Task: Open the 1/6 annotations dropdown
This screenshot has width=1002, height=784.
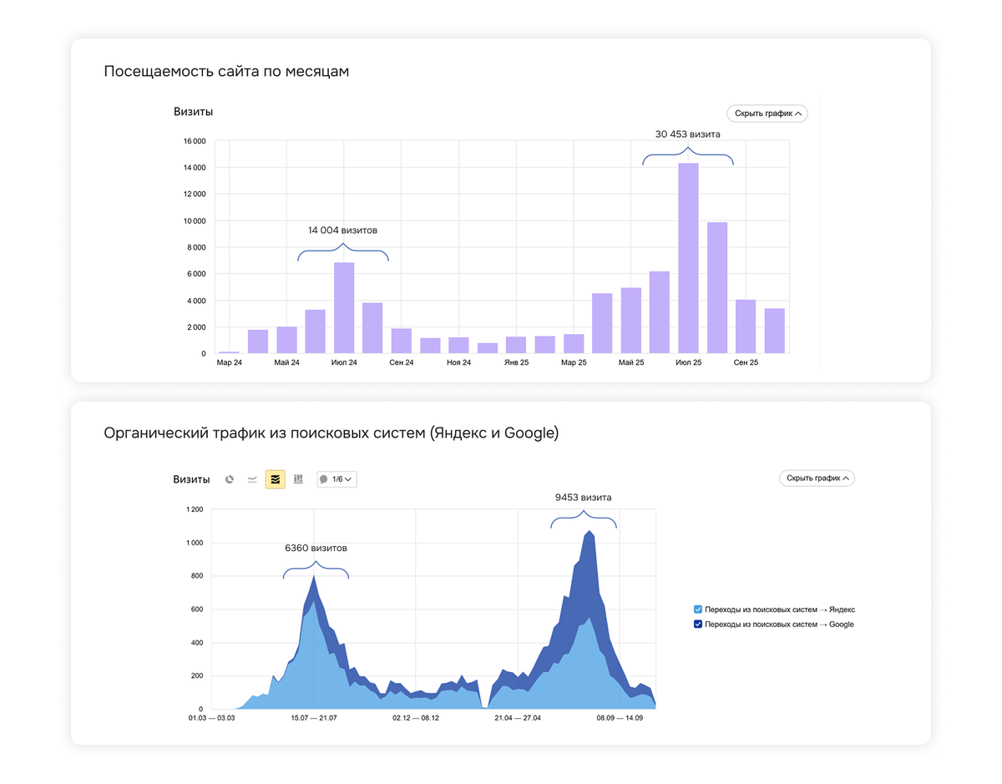Action: coord(337,479)
